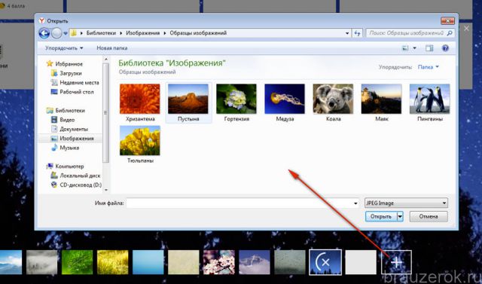Image resolution: width=482 pixels, height=284 pixels.
Task: Choose the grey misty forest background thumbnail
Action: click(x=42, y=262)
